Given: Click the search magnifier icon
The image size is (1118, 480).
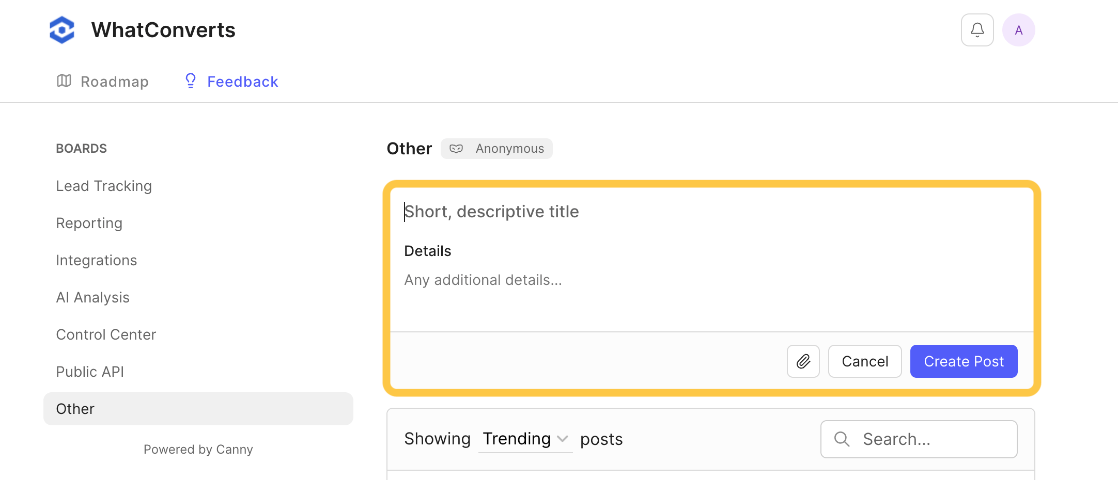Looking at the screenshot, I should (842, 439).
